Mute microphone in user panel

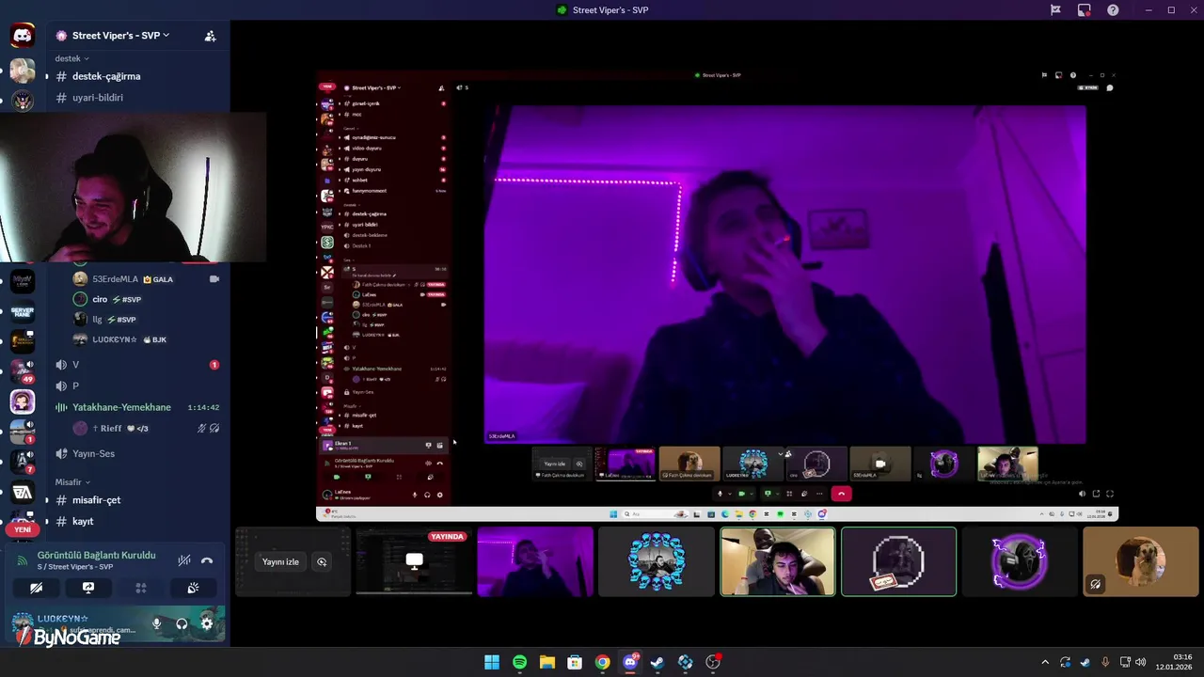pos(157,623)
